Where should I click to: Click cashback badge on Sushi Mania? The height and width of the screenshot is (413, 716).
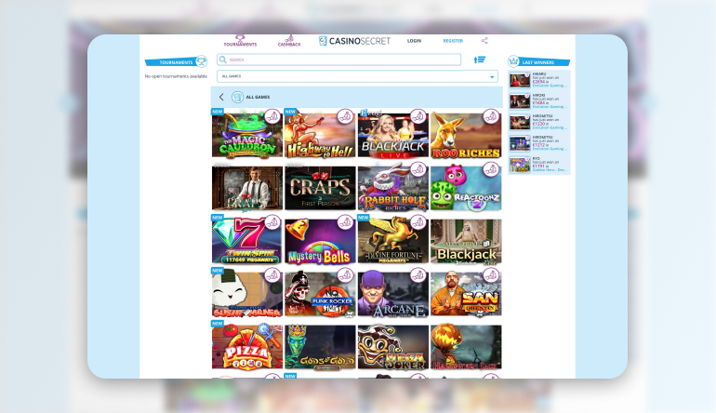pyautogui.click(x=272, y=275)
